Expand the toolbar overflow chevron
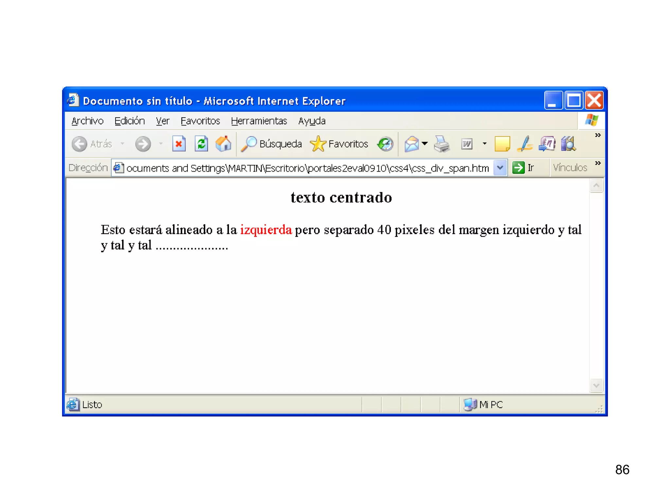 pos(598,135)
